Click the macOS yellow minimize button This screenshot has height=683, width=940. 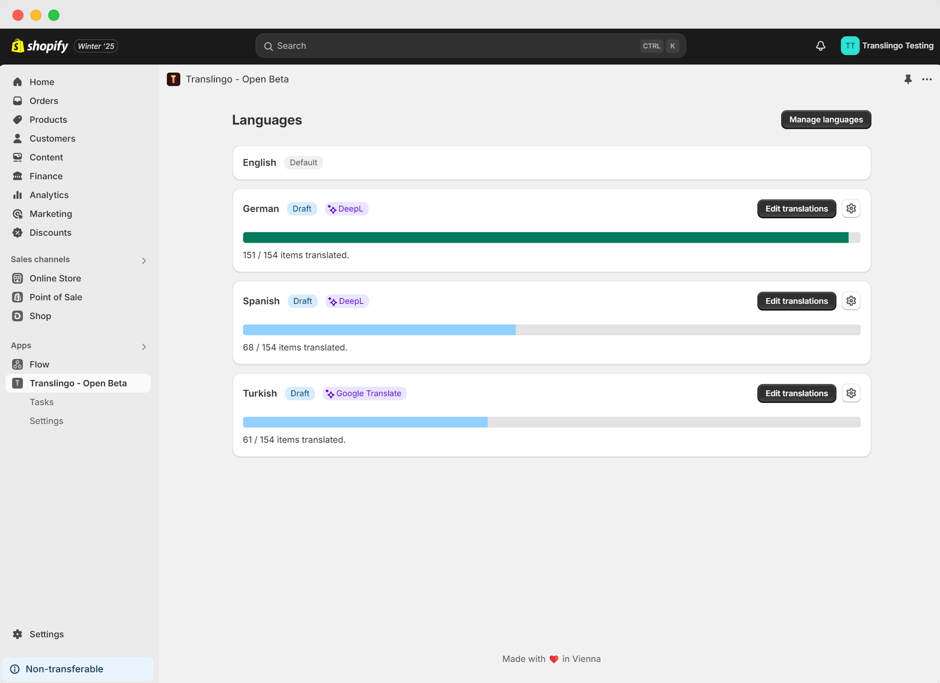coord(36,15)
